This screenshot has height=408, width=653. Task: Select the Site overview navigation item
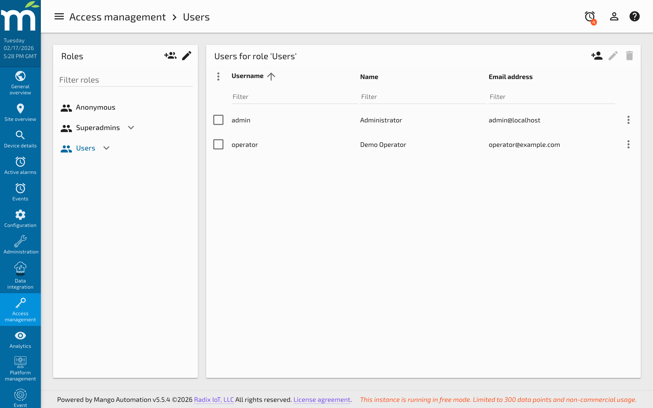[x=20, y=112]
